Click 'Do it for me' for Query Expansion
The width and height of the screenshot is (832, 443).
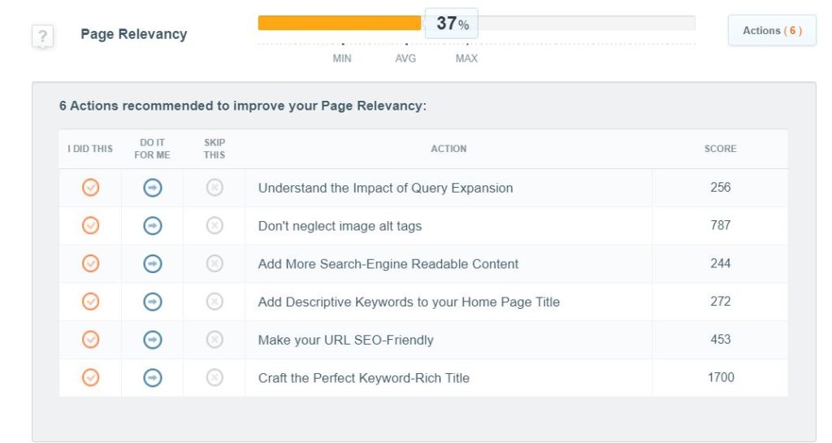point(153,187)
